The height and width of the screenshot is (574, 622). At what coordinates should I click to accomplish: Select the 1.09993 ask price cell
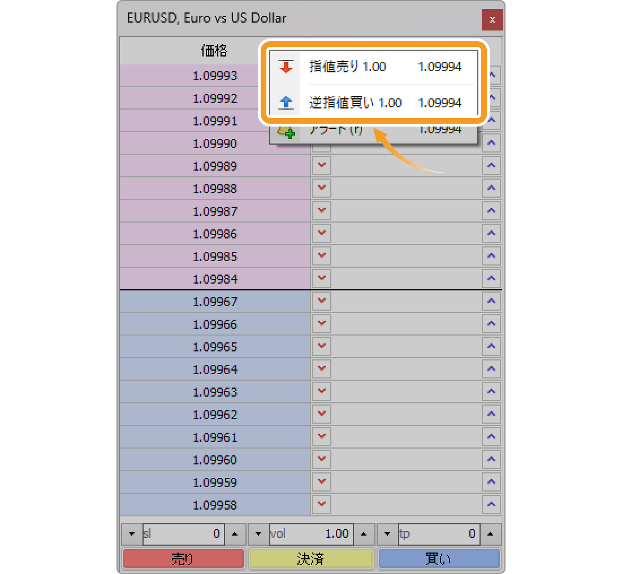(x=215, y=75)
